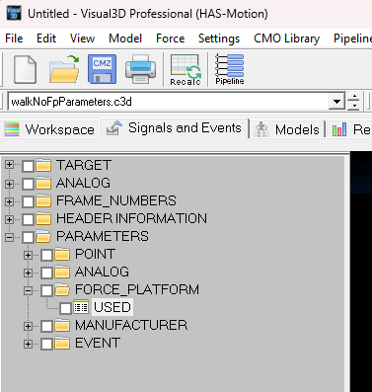The image size is (372, 392).
Task: Click the FORCE_PLATFORM open folder icon
Action: click(x=62, y=289)
